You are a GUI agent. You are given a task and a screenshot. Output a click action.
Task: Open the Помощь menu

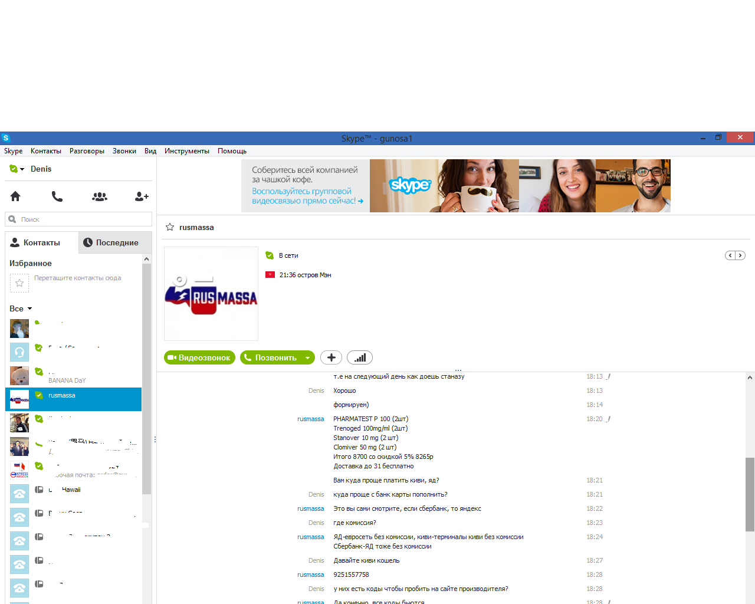coord(232,151)
